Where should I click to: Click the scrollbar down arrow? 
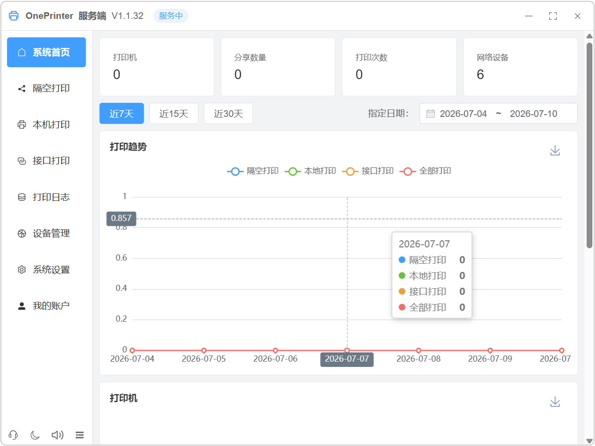click(x=590, y=441)
